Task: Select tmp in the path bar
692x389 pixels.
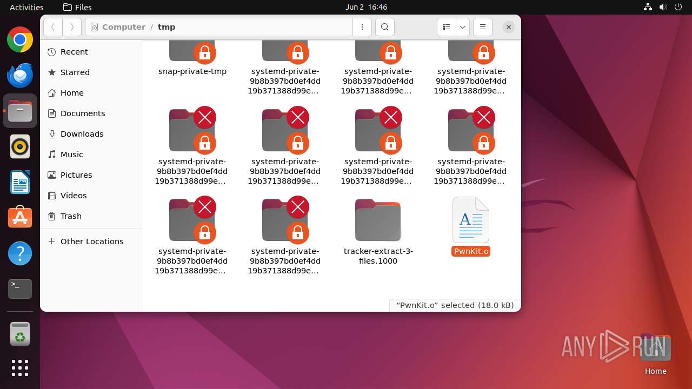Action: (x=167, y=27)
